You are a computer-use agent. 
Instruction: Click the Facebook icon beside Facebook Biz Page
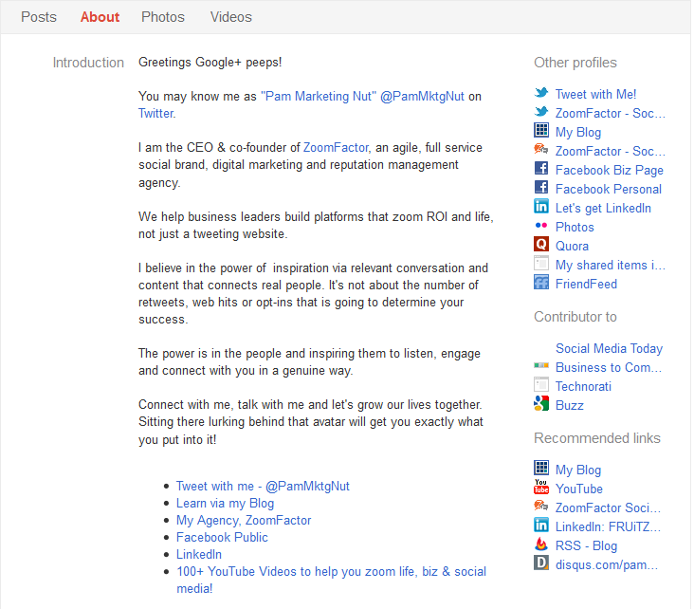point(541,170)
